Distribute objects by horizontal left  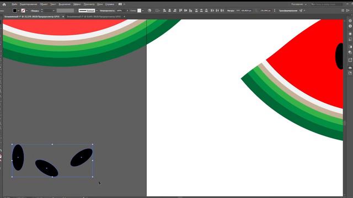212,10
